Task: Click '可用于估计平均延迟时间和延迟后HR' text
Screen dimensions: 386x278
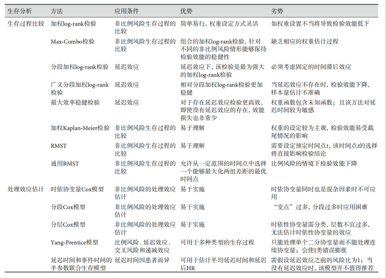Action: point(223,264)
